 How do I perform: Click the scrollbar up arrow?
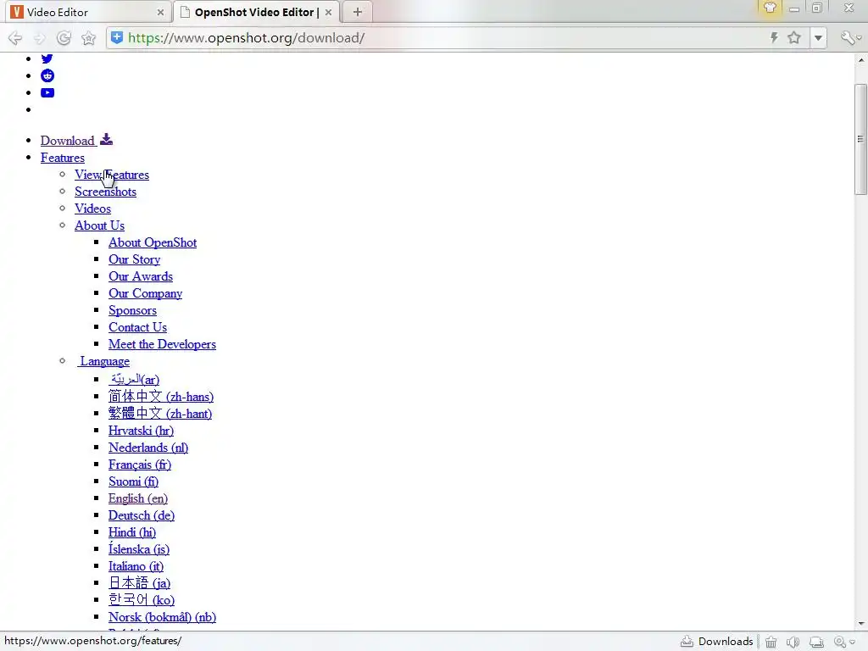[x=861, y=60]
